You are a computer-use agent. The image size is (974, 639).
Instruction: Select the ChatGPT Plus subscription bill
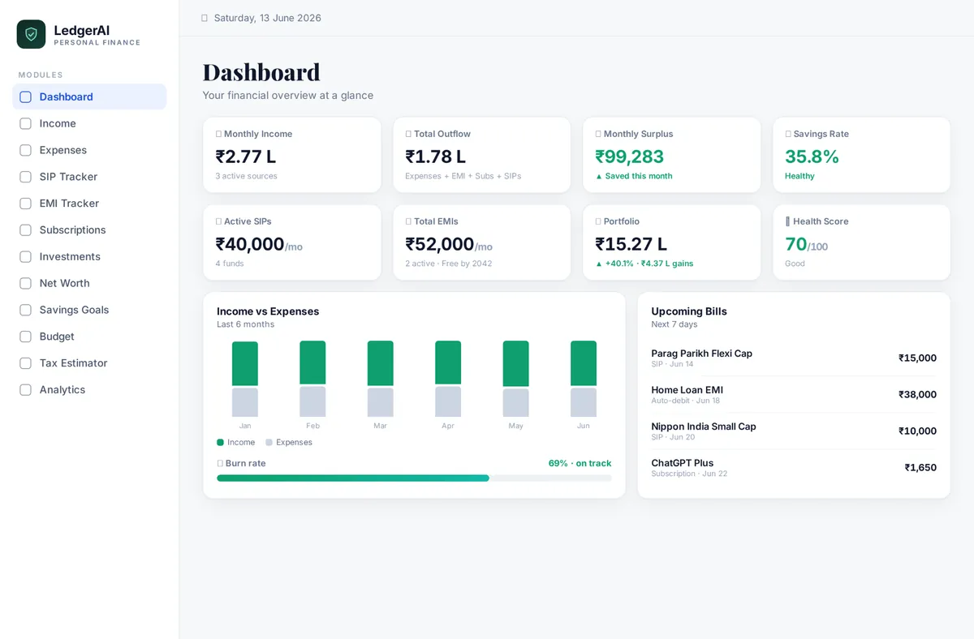click(794, 467)
